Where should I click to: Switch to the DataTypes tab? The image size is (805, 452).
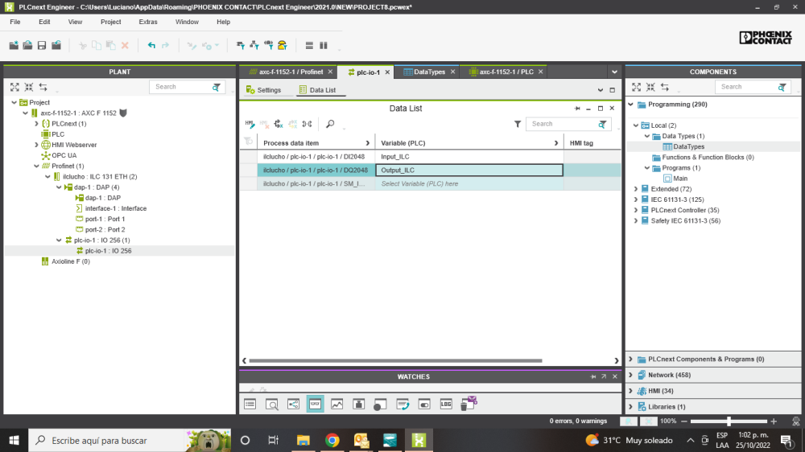[x=429, y=72]
